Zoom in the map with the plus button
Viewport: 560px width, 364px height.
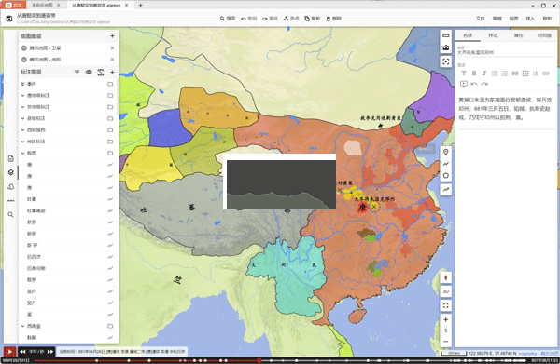pos(446,319)
